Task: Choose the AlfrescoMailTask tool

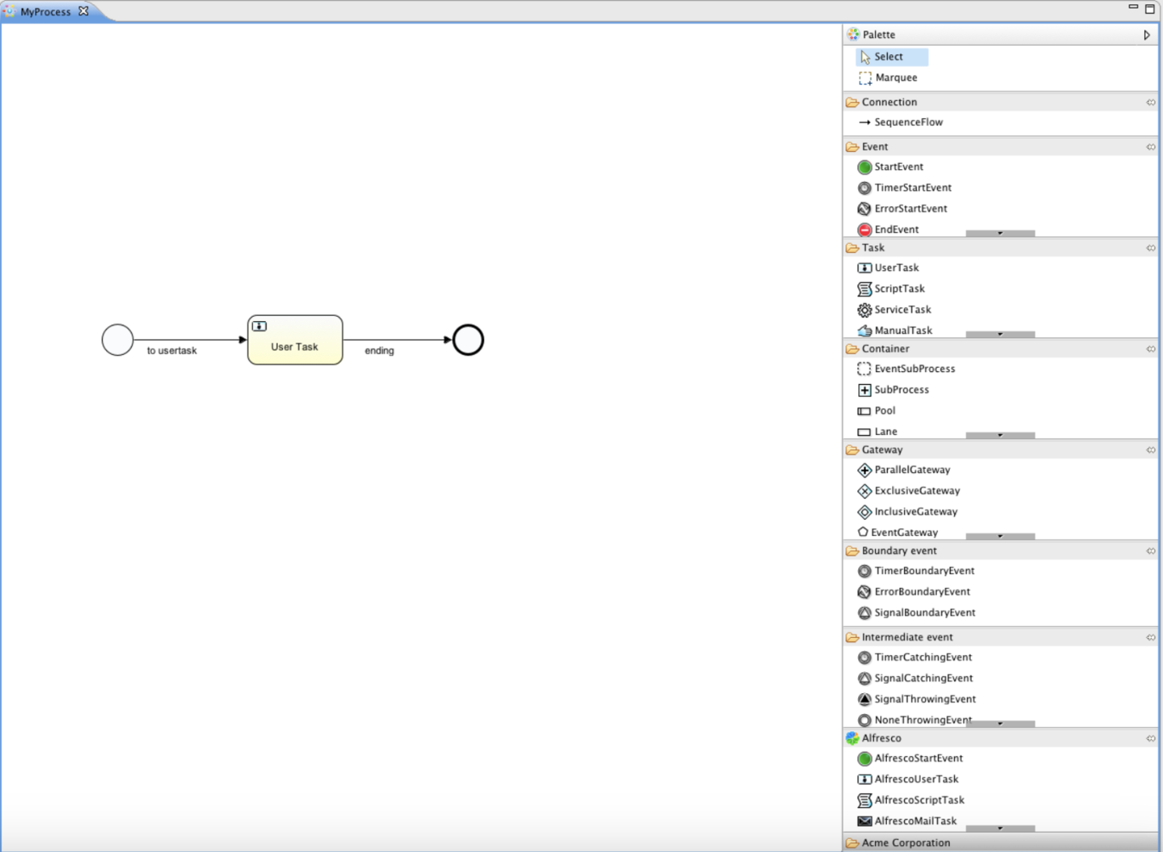Action: 907,820
